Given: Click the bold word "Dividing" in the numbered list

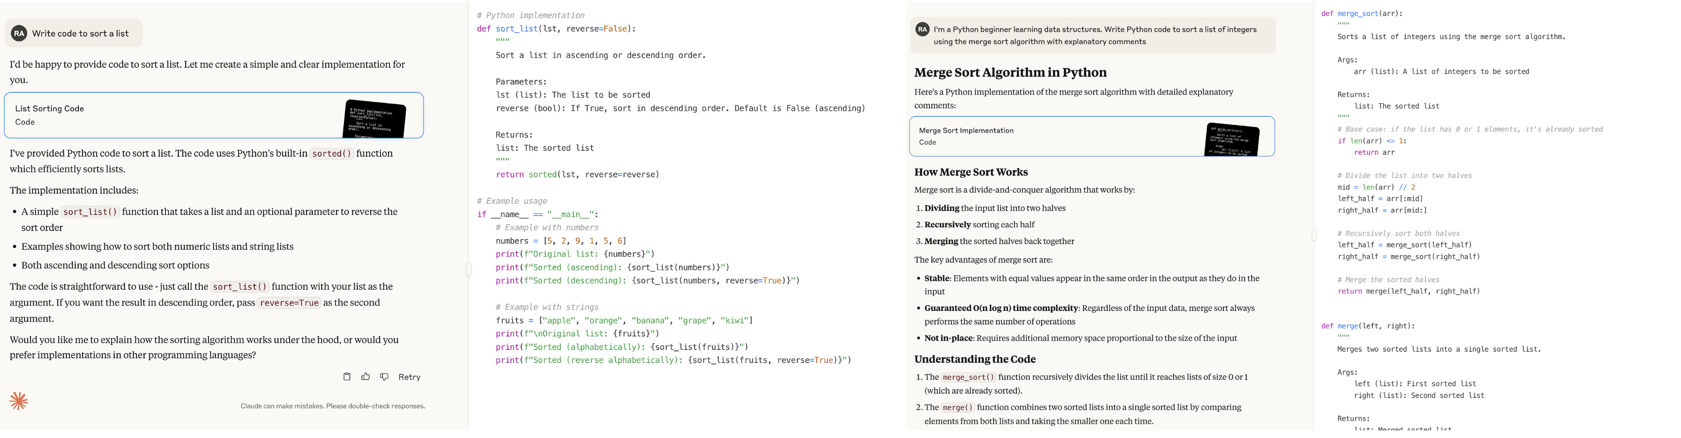Looking at the screenshot, I should tap(942, 208).
